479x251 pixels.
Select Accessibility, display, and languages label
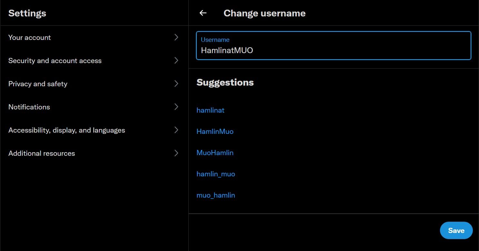coord(66,130)
